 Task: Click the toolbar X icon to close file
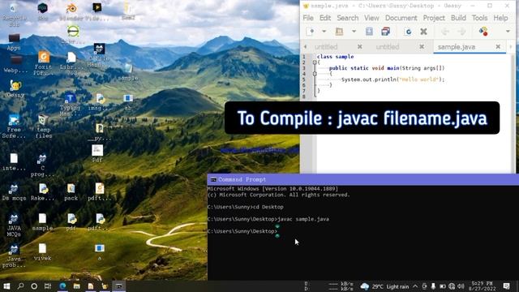tap(423, 32)
